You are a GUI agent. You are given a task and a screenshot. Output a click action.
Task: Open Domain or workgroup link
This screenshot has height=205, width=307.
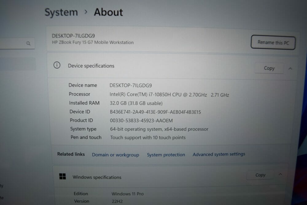click(115, 155)
